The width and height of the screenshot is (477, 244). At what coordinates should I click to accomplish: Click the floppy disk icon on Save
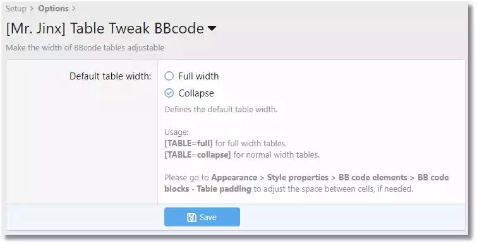click(191, 218)
